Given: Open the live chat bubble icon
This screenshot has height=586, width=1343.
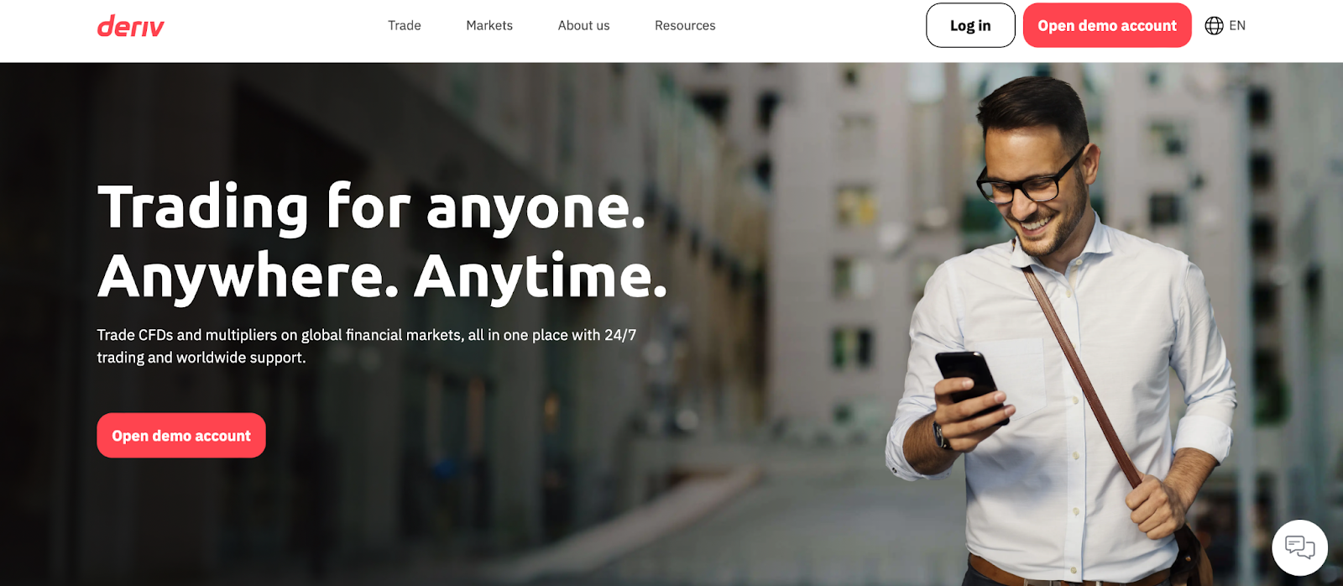Looking at the screenshot, I should [1299, 547].
